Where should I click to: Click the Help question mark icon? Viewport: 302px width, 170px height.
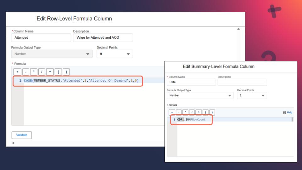tap(284, 112)
